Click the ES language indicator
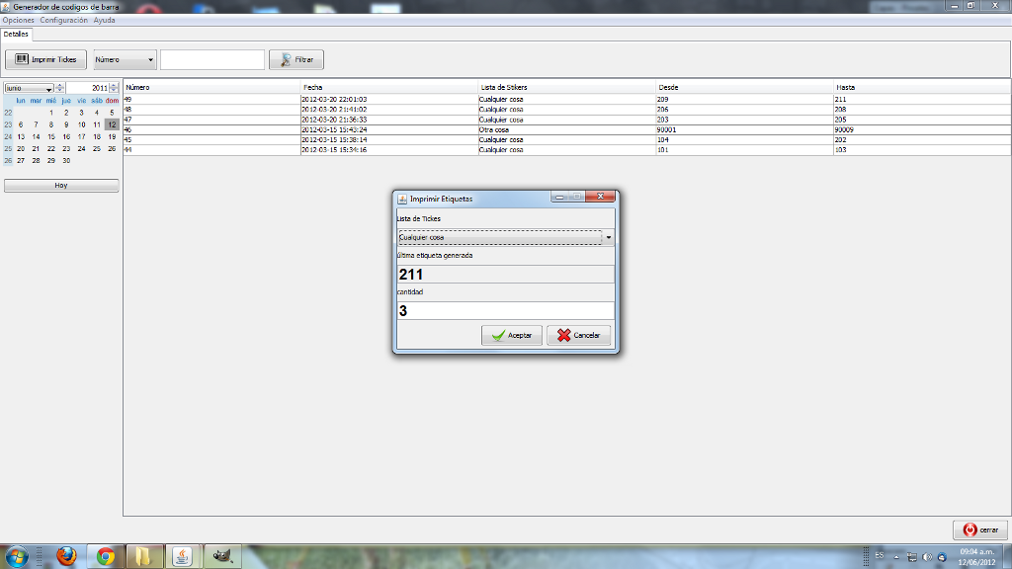 (879, 555)
